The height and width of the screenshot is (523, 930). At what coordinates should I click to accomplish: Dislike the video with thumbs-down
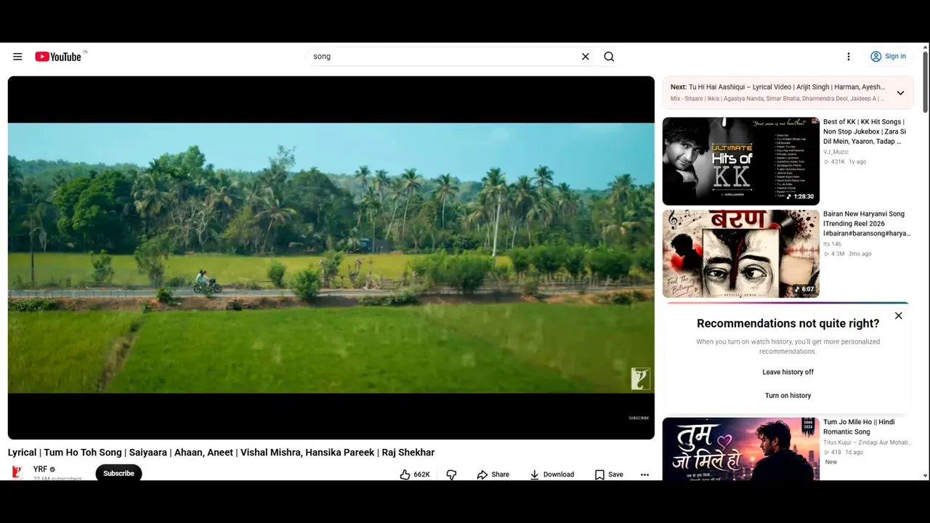[x=451, y=474]
